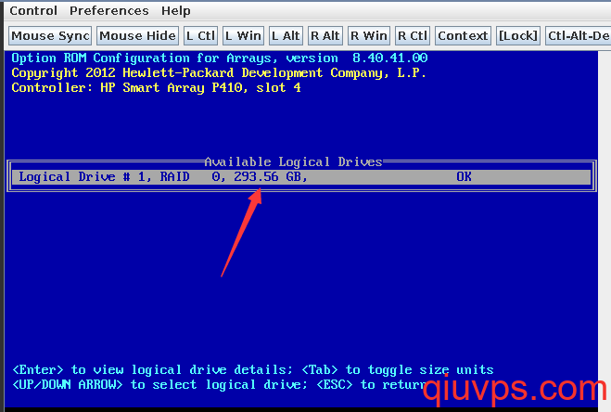Open the Control menu
This screenshot has height=412, width=611.
[x=33, y=10]
